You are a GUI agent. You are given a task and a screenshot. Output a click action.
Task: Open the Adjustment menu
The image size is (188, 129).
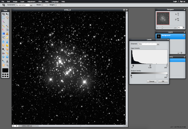click(31, 2)
